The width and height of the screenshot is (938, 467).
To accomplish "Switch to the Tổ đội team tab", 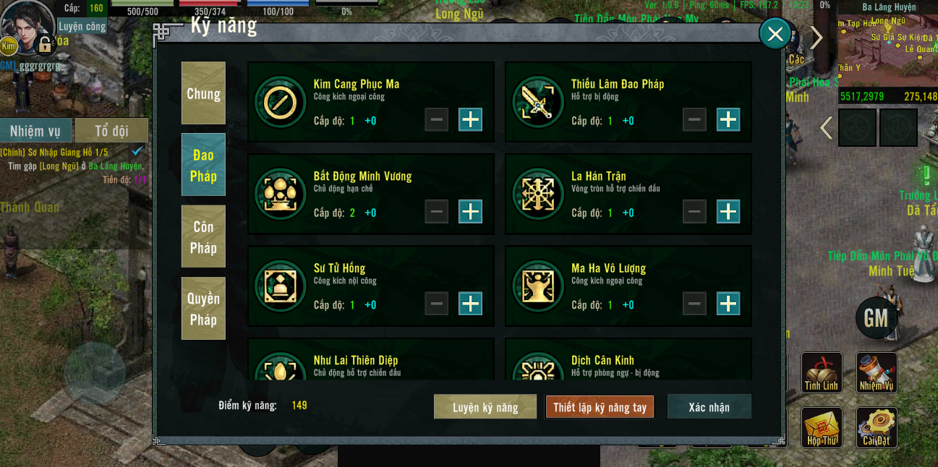I will [x=112, y=131].
